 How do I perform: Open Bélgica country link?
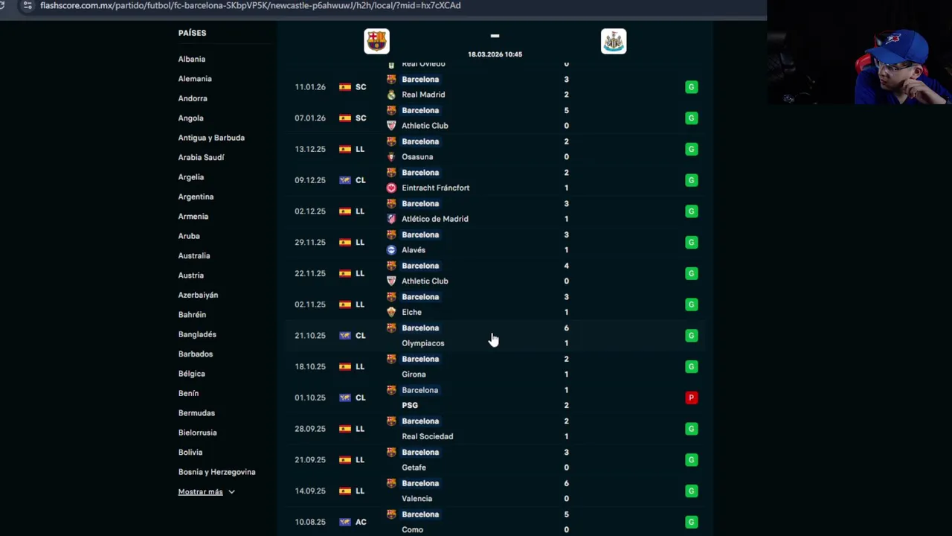[192, 374]
